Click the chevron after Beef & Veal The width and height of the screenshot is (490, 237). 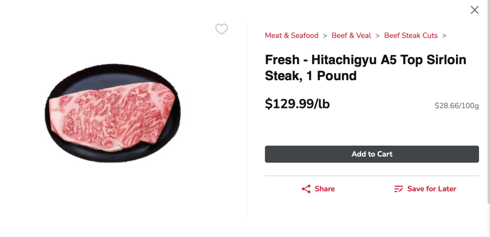pyautogui.click(x=378, y=35)
